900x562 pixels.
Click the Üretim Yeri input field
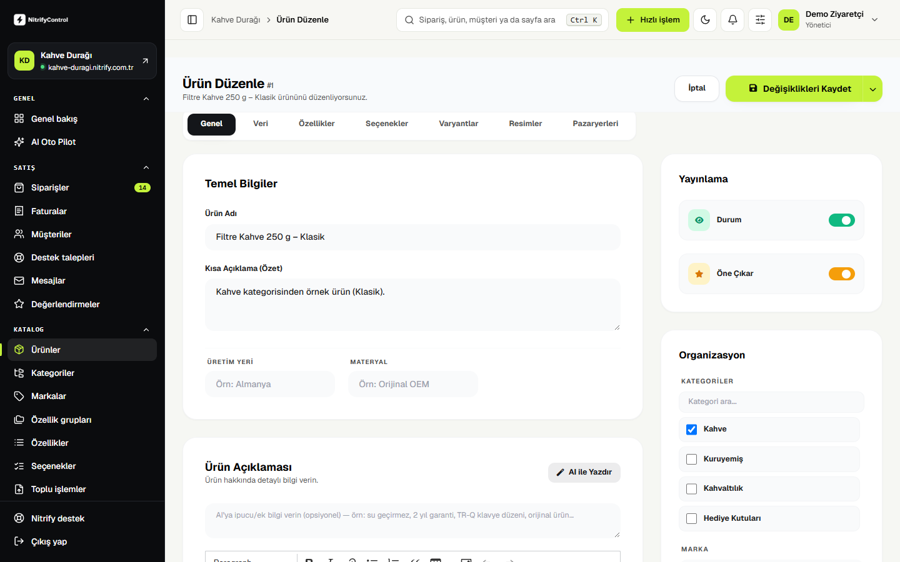click(270, 384)
